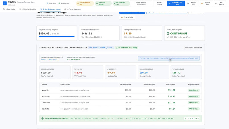Image resolution: width=229 pixels, height=129 pixels.
Task: Select Preset: Moonlit ($370/$400)
Action: click(x=141, y=3)
